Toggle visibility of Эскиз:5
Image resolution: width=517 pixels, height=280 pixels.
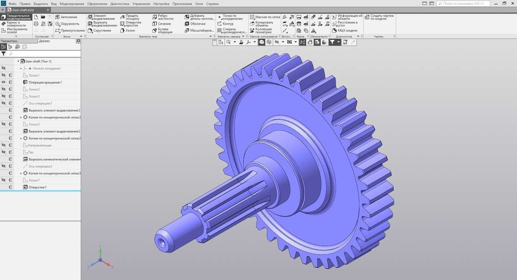(4, 124)
